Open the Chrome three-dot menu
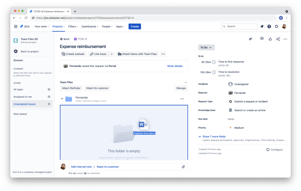 [x=287, y=18]
